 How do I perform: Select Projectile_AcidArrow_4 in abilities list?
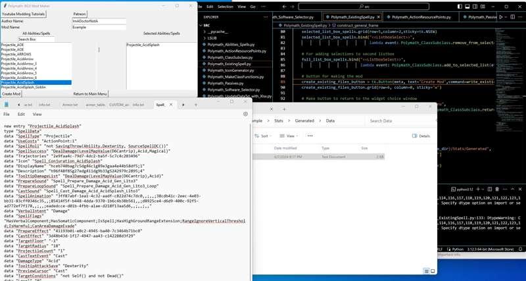click(x=36, y=68)
